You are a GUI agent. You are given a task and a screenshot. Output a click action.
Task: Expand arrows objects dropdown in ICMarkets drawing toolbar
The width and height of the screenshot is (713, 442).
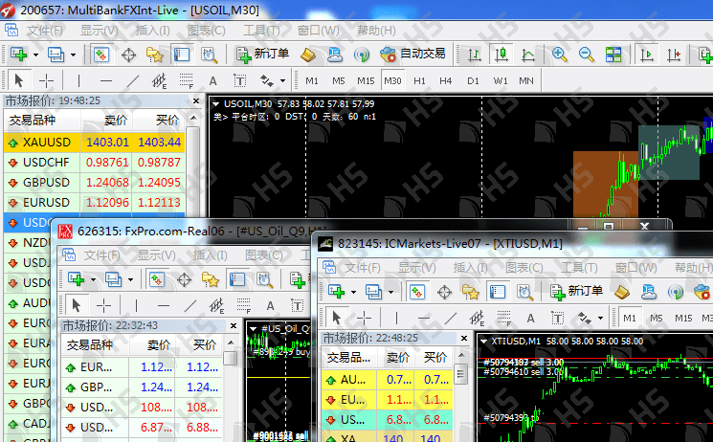pos(600,319)
